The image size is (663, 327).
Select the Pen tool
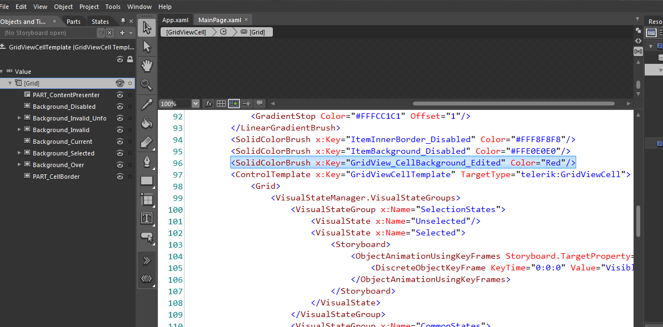pos(147,162)
